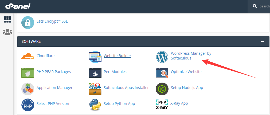The height and width of the screenshot is (115, 270).
Task: Click the PHP PEAR Packages pear icon
Action: [28, 73]
